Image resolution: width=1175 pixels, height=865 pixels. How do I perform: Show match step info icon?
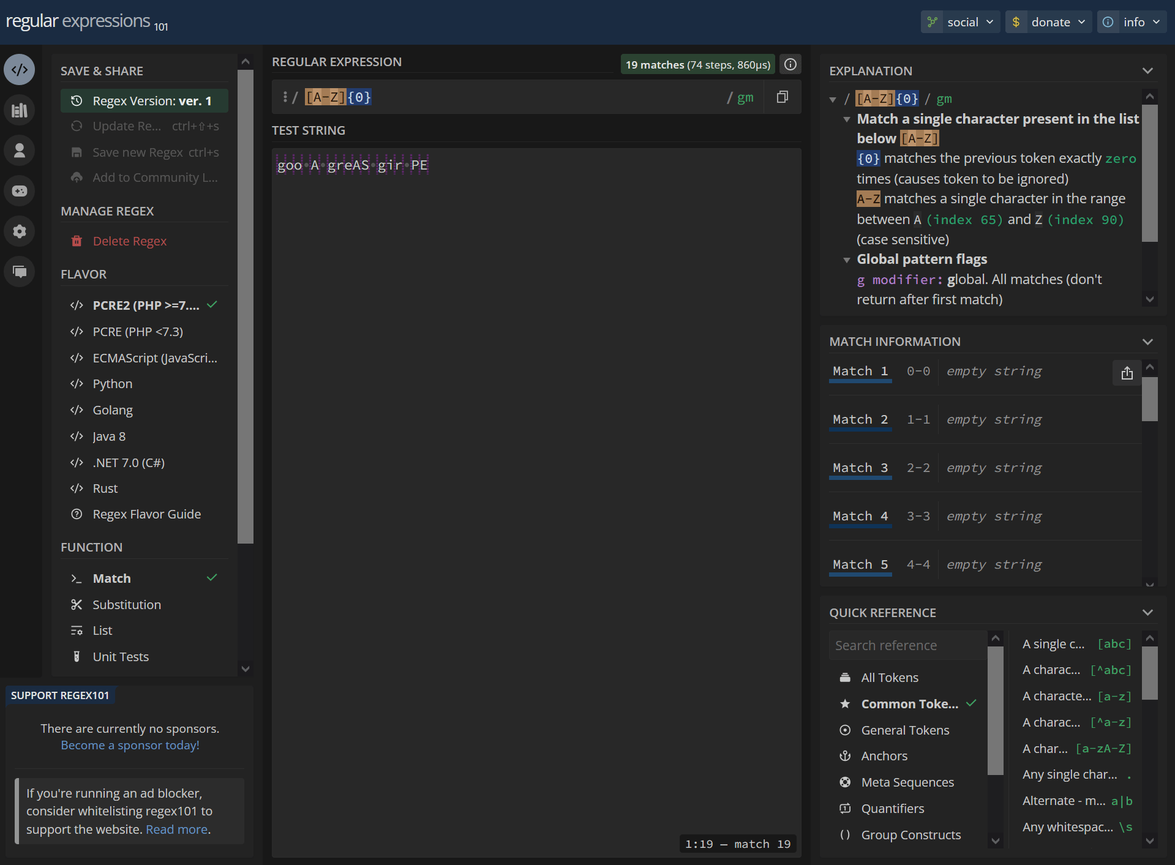pos(790,64)
